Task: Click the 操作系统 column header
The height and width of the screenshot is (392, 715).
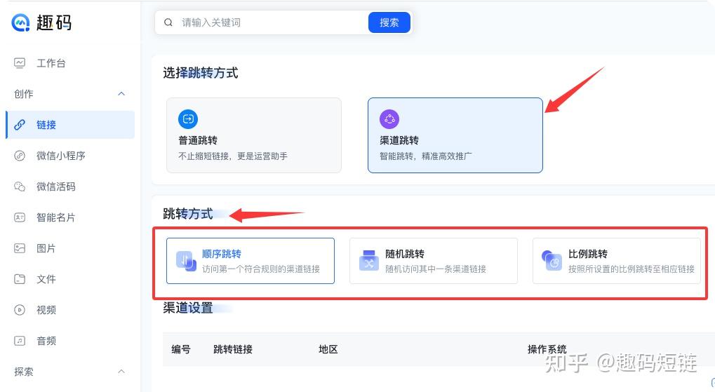Action: pyautogui.click(x=547, y=350)
